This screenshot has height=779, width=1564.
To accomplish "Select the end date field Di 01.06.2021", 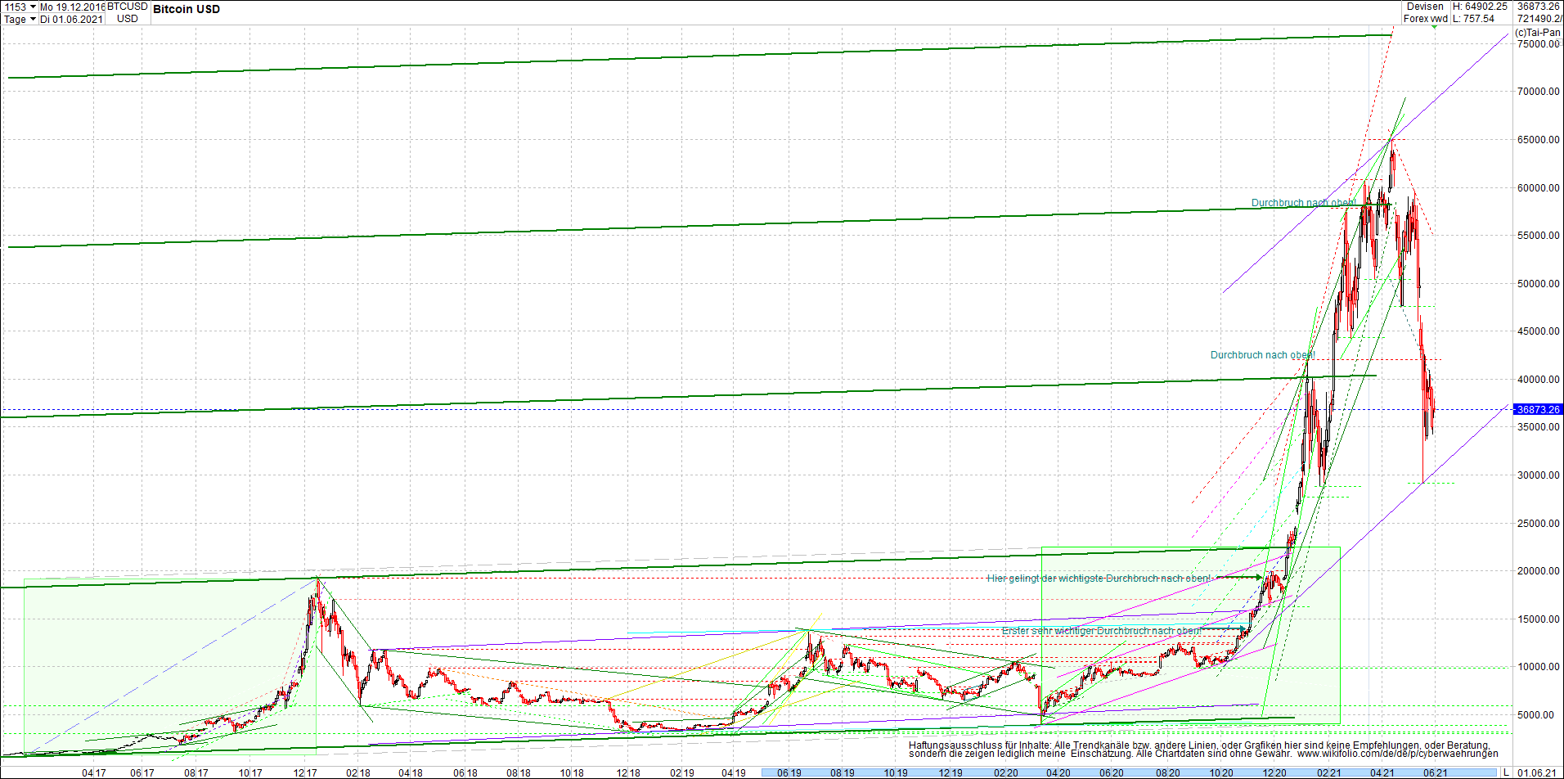I will click(x=72, y=20).
